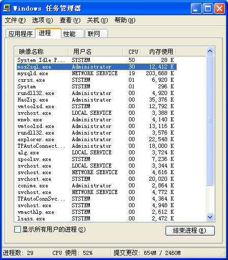Select svchost.exe using 4,948 K
This screenshot has width=228, height=260.
coord(96,205)
